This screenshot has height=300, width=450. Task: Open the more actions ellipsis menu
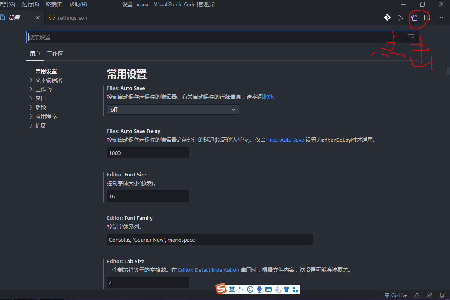point(440,17)
